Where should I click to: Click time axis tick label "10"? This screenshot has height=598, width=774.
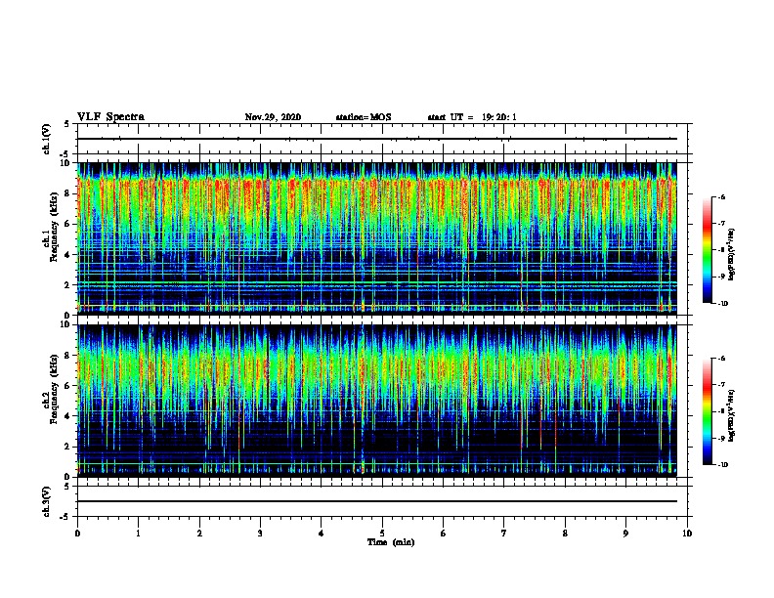pos(687,534)
